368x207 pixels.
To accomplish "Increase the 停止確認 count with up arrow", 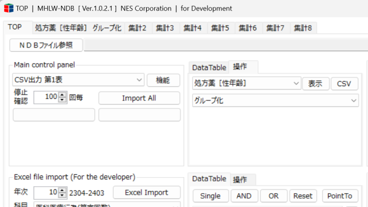I will tap(62, 95).
